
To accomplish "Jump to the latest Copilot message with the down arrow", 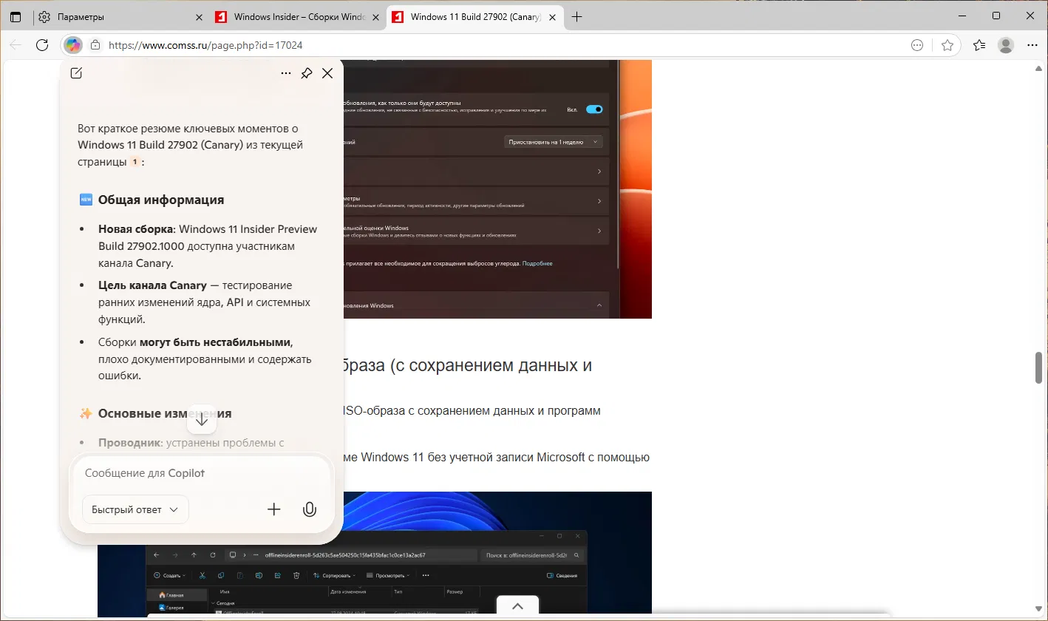I will [202, 420].
